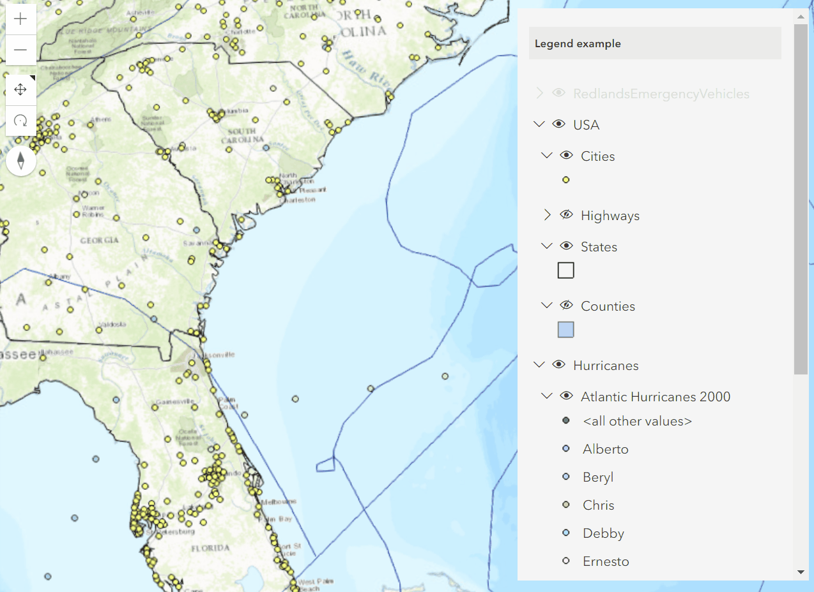Viewport: 814px width, 592px height.
Task: Select the Highways layer label
Action: pos(610,216)
